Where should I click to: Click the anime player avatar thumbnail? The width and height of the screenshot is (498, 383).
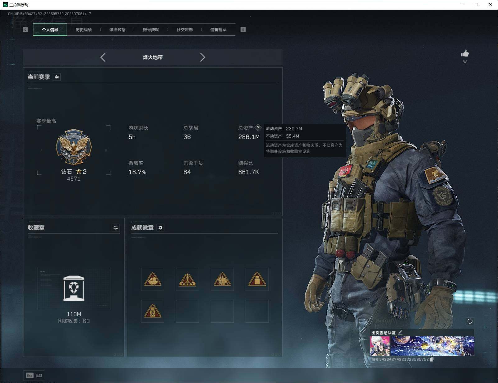click(x=380, y=346)
